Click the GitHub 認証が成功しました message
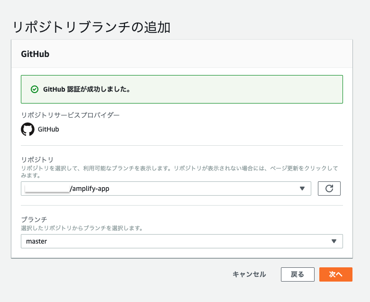Viewport: 370px width, 302px height. (x=87, y=89)
